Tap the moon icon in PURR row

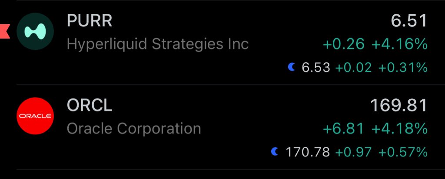click(x=292, y=67)
